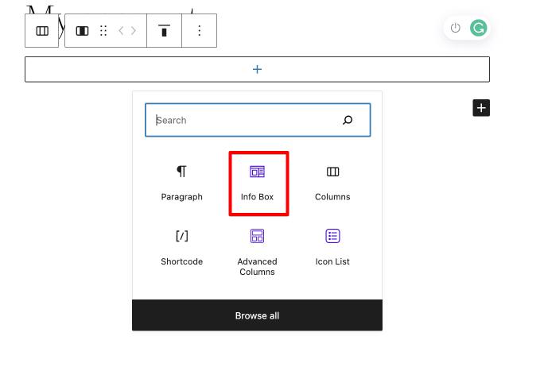Toggle the Grammarly power icon
This screenshot has width=540, height=367.
pos(455,28)
